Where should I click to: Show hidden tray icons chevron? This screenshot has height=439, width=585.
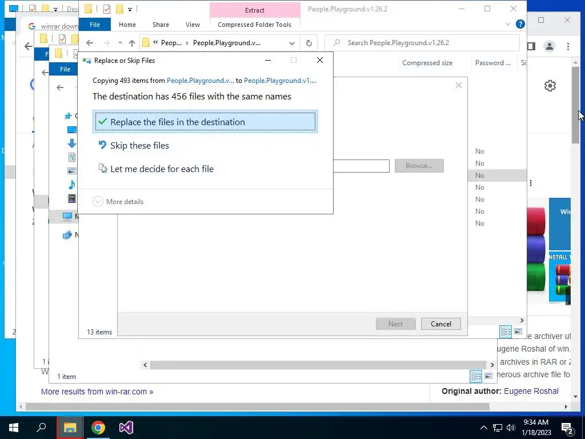point(483,428)
